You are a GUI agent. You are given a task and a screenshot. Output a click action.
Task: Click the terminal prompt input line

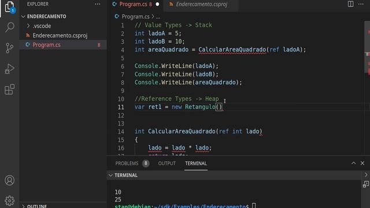point(185,206)
